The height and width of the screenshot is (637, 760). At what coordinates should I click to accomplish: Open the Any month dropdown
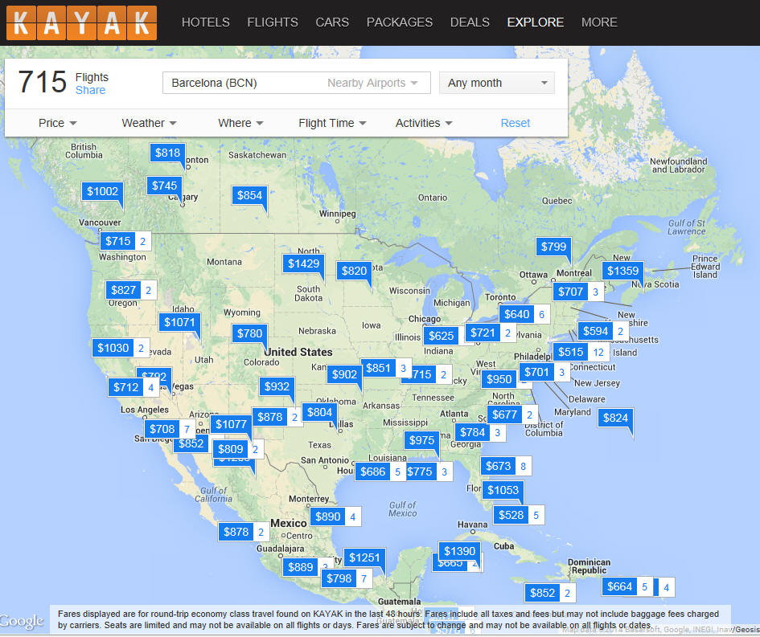tap(497, 83)
